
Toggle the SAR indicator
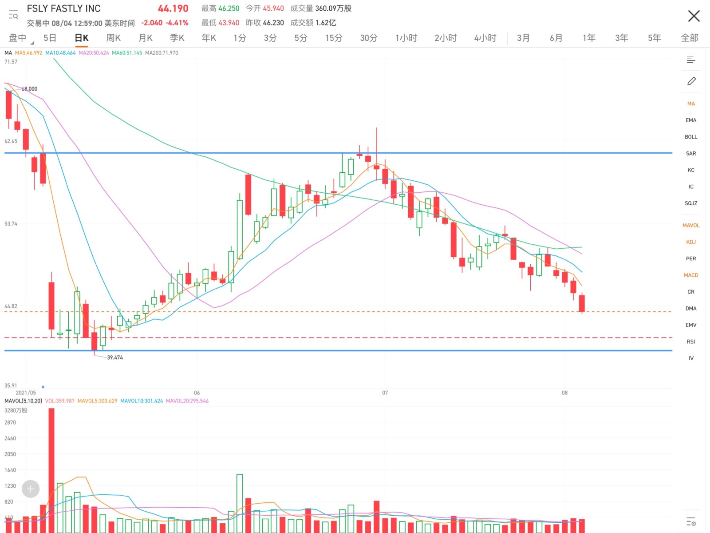click(x=691, y=154)
